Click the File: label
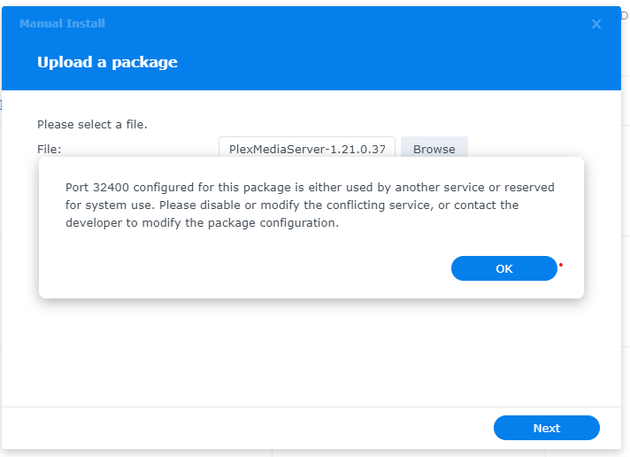Viewport: 630px width, 457px height. (x=50, y=149)
